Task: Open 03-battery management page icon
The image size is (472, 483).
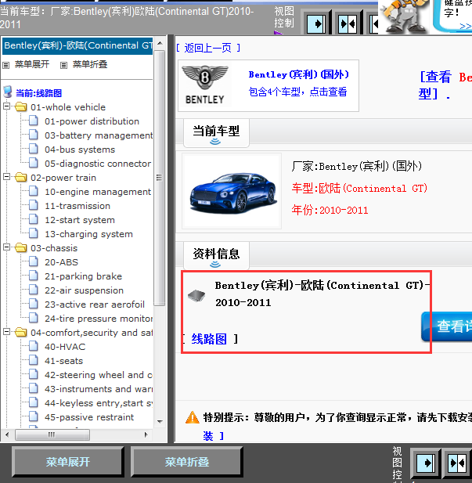Action: 34,135
